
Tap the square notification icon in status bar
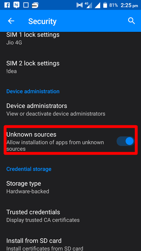click(26, 5)
